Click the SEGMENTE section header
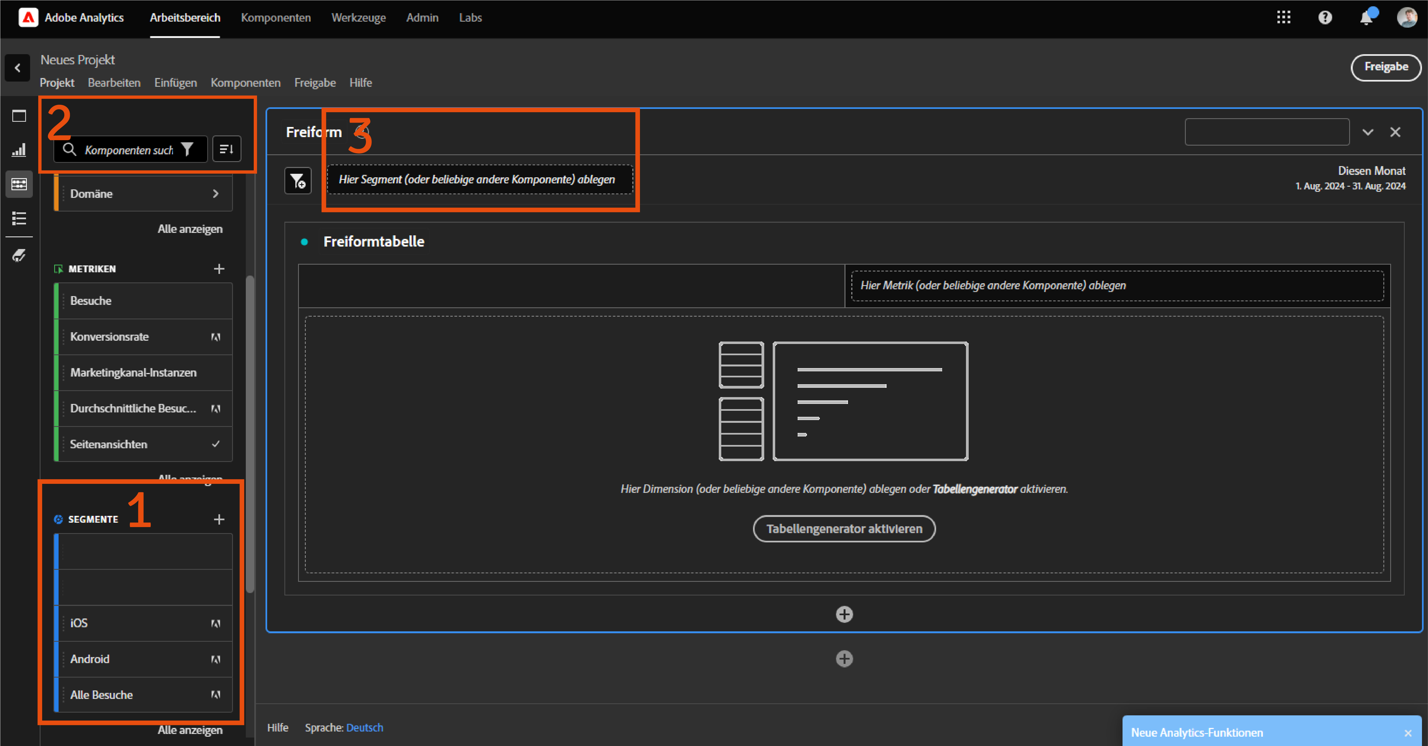 click(x=93, y=519)
